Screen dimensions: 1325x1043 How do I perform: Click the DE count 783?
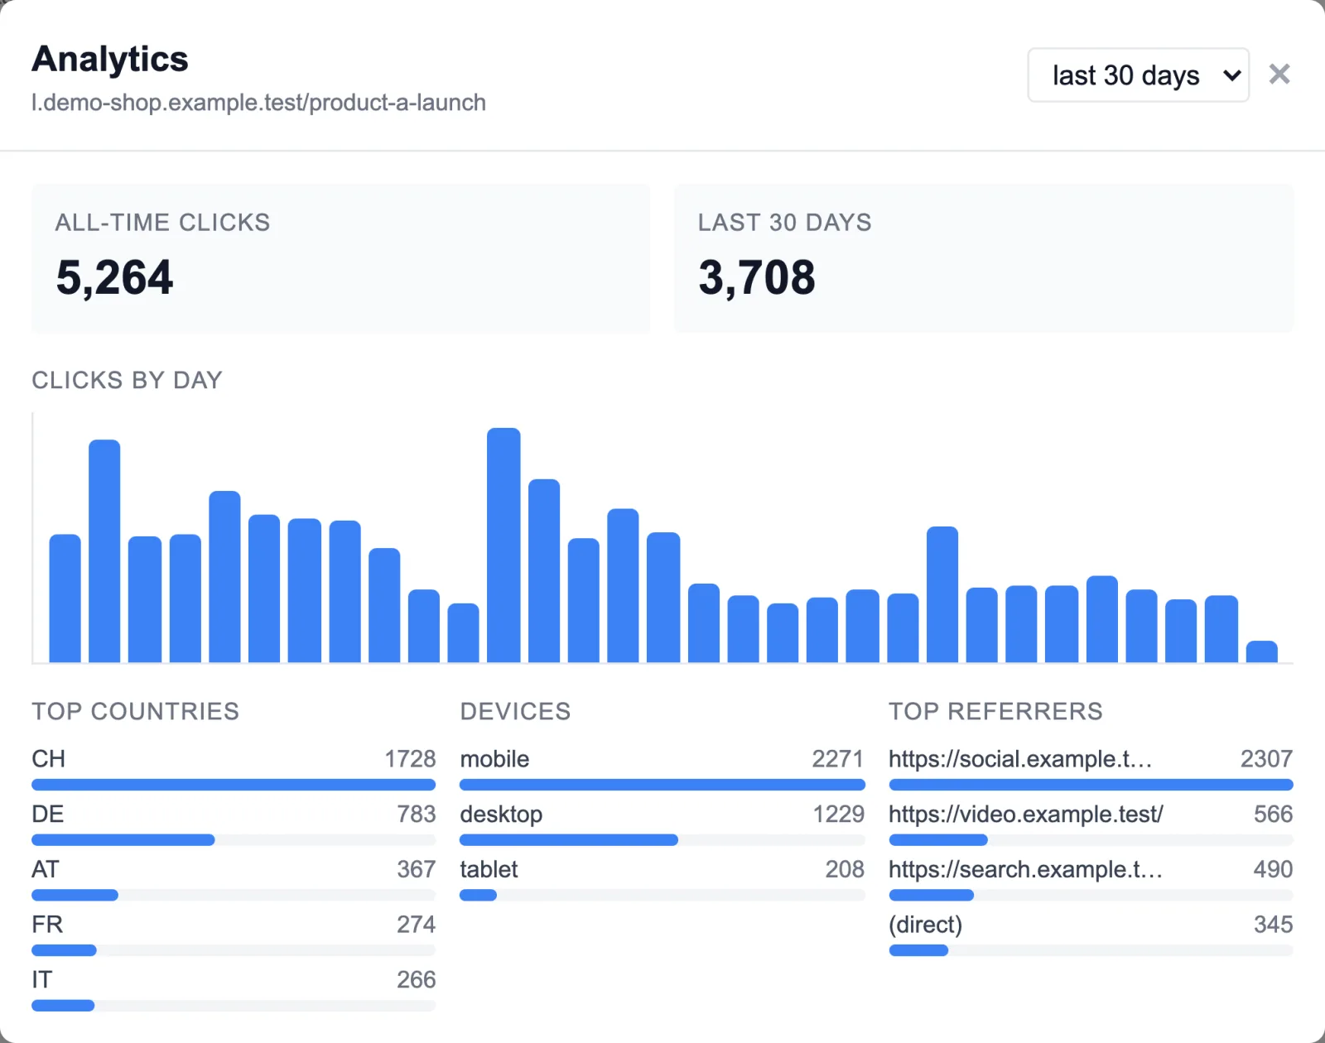coord(416,815)
